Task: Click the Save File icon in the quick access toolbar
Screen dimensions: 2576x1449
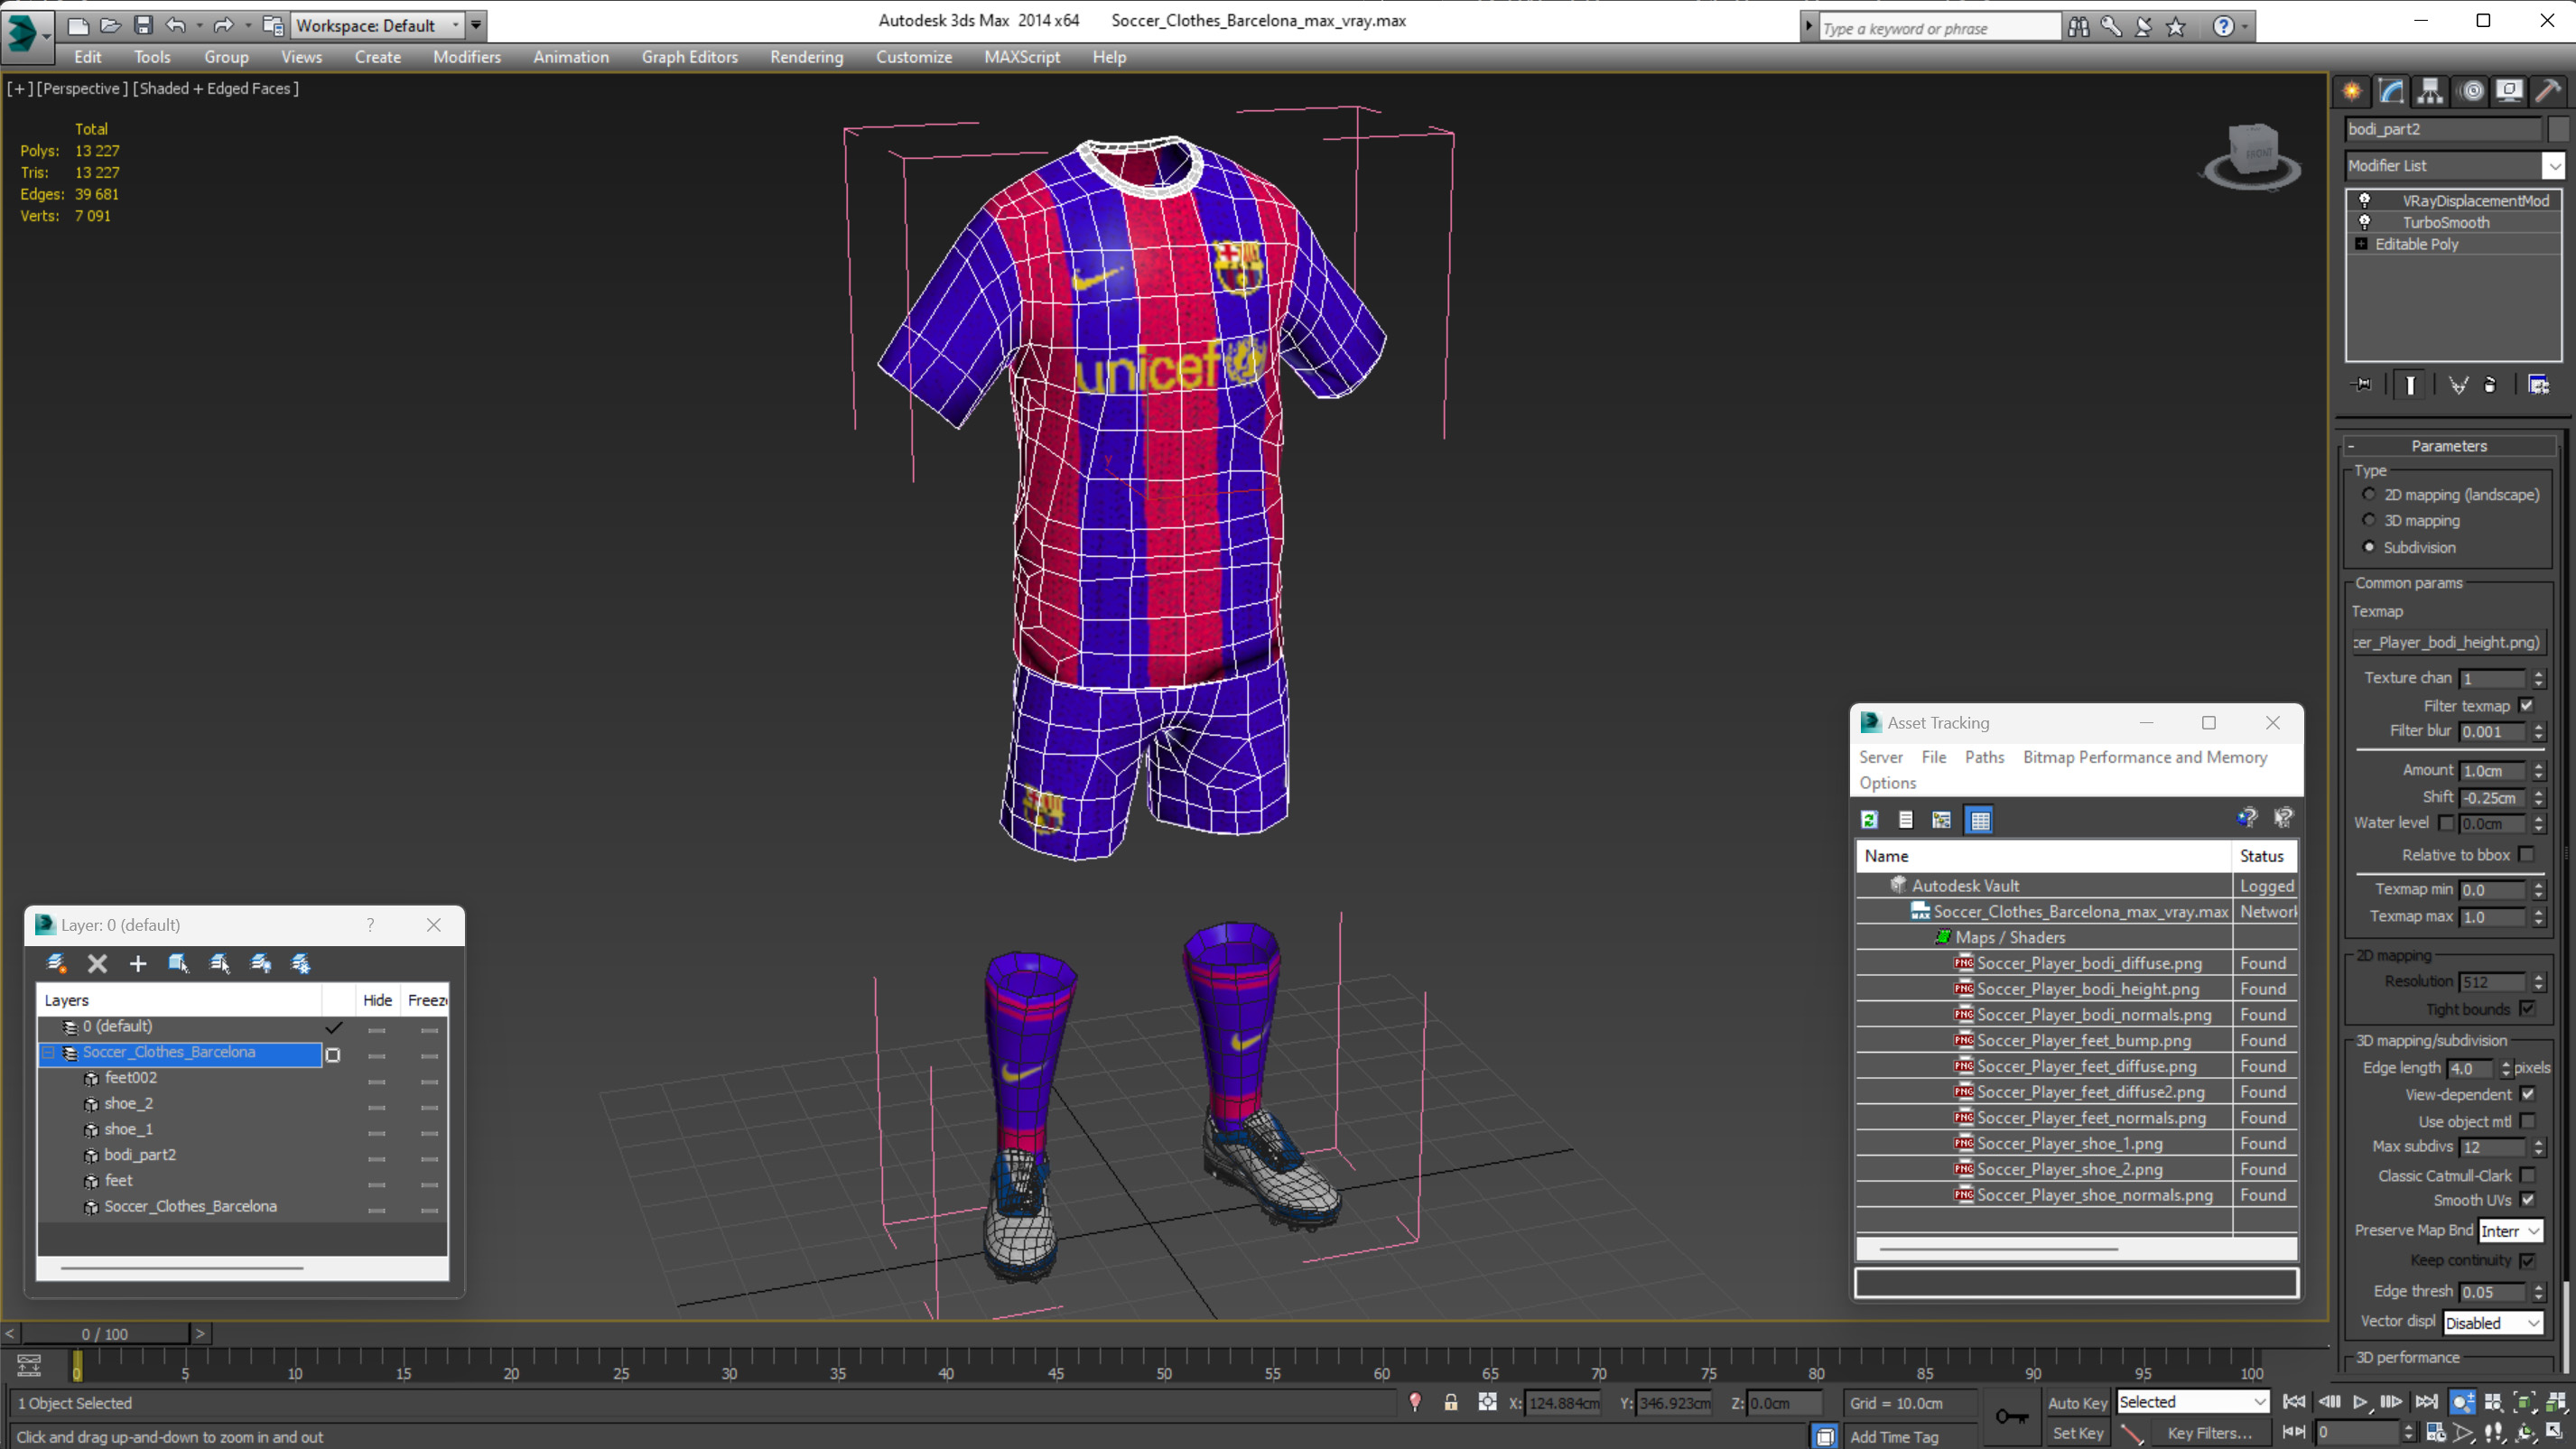Action: tap(143, 25)
